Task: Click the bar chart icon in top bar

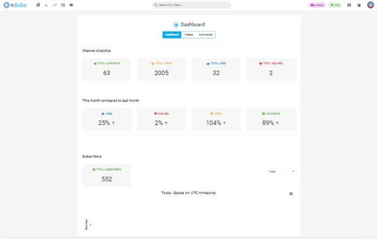Action: pos(46,5)
